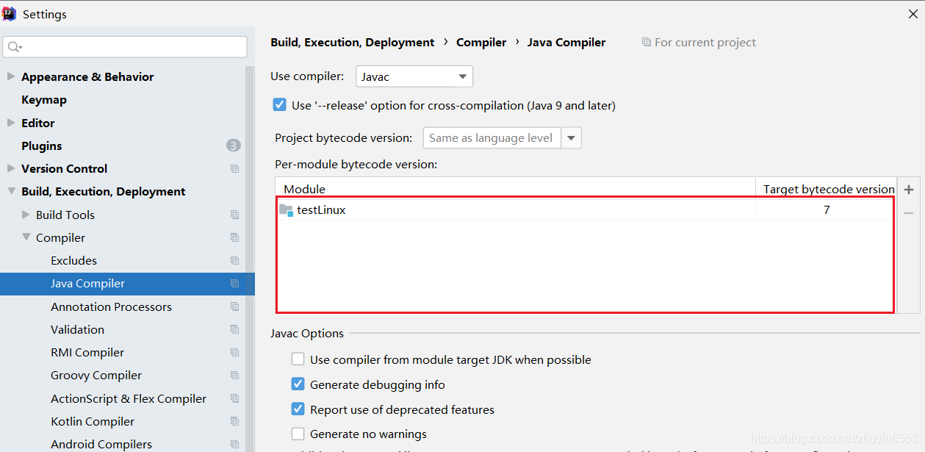Image resolution: width=925 pixels, height=452 pixels.
Task: Click the search magnifier icon in search box
Action: coord(14,47)
